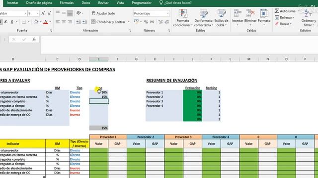Apply cell borders icon
This screenshot has height=178, width=318.
(24, 22)
